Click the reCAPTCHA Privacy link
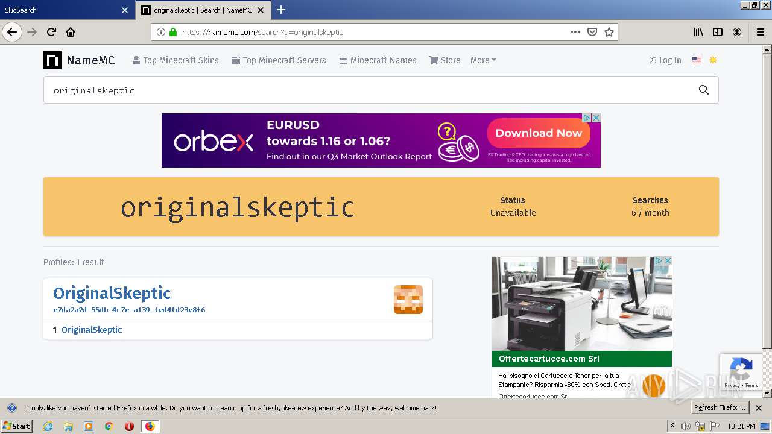 click(x=732, y=385)
